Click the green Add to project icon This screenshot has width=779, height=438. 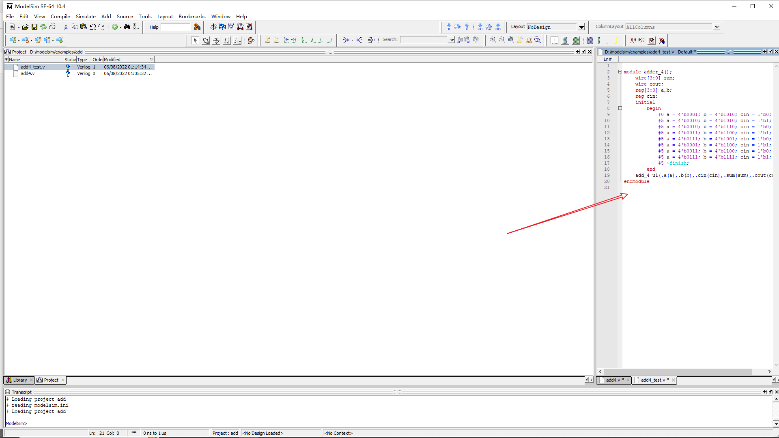point(115,27)
